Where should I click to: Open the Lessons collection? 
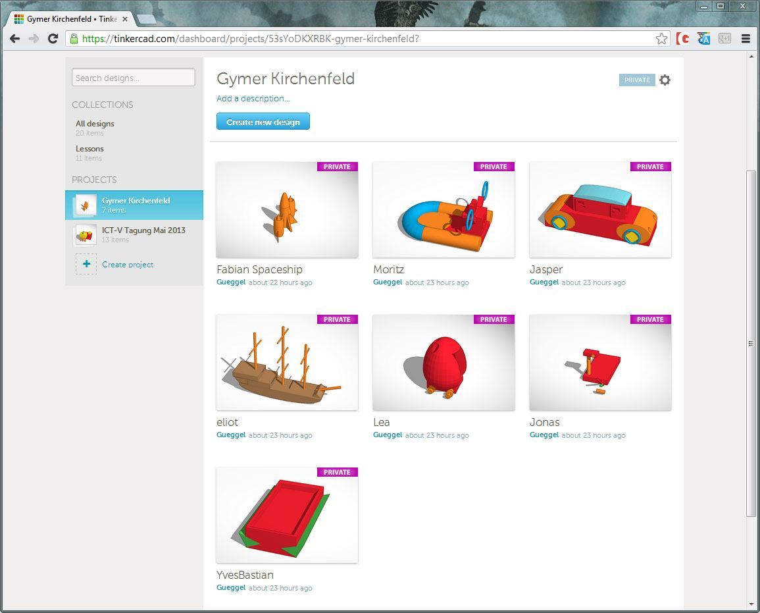[89, 153]
